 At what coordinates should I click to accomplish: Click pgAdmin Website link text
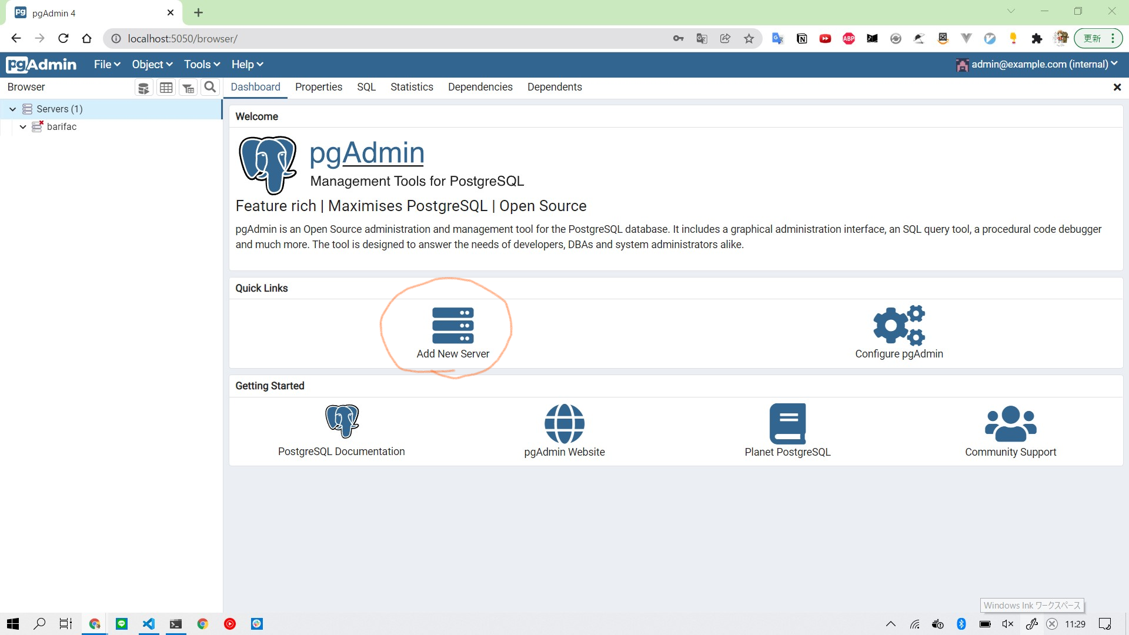click(x=564, y=452)
